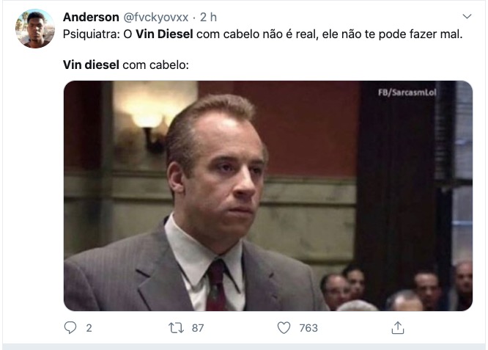This screenshot has height=350, width=488.
Task: View the 763 likes count
Action: point(308,328)
